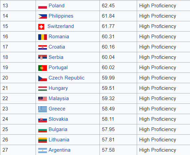Click the Argentina flag icon
This screenshot has height=155, width=190.
(43, 150)
